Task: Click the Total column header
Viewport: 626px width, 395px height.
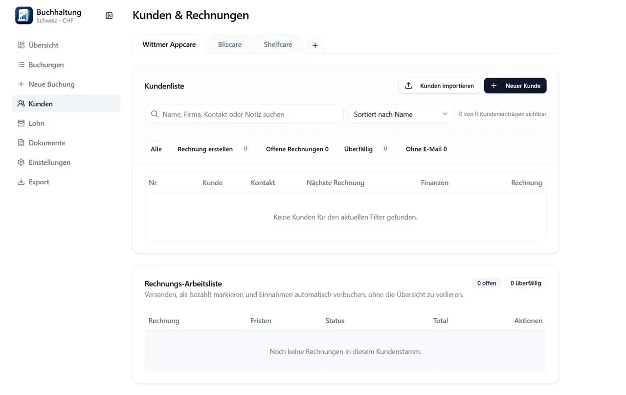Action: point(441,321)
